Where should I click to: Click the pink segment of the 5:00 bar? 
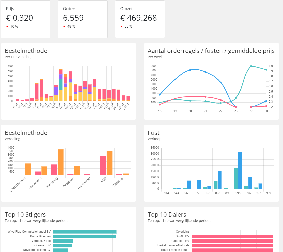(x=41, y=89)
